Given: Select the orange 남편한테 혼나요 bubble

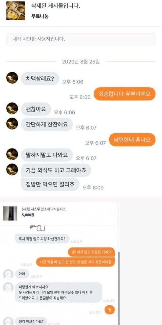Looking at the screenshot, I should [x=132, y=140].
